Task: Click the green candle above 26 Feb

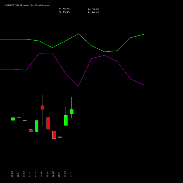Action: (66, 120)
